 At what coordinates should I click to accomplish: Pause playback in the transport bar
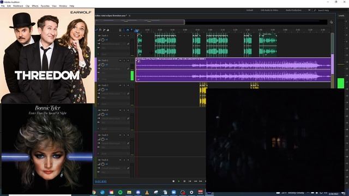(x=184, y=181)
